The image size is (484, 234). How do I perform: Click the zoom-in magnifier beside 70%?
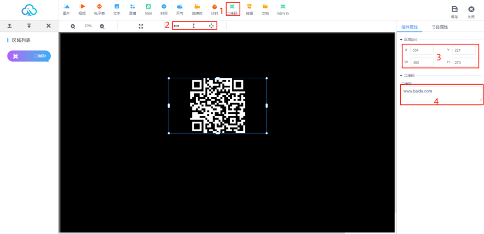click(x=73, y=26)
